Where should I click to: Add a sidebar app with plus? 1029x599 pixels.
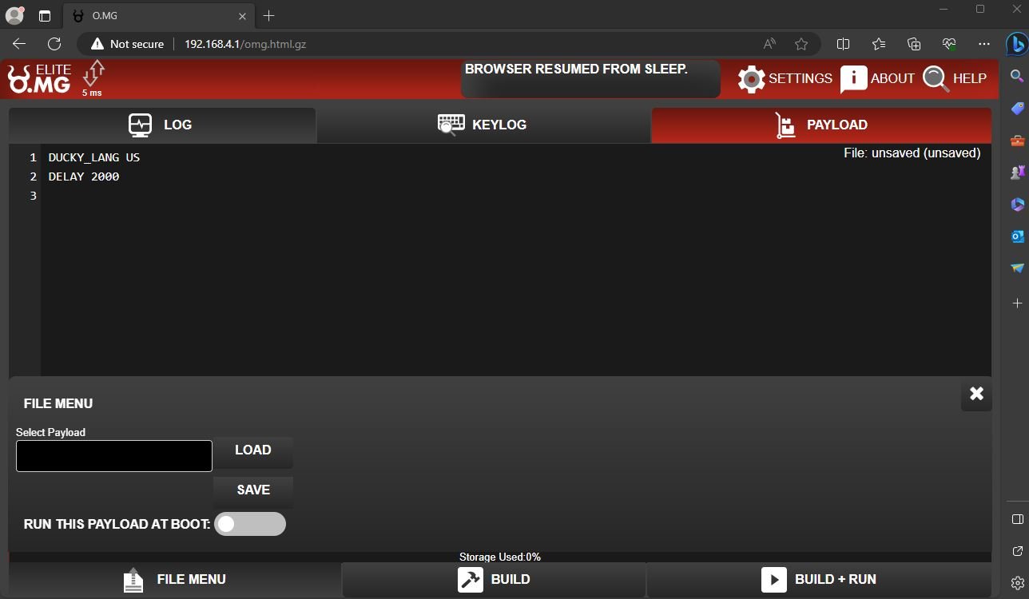point(1017,303)
